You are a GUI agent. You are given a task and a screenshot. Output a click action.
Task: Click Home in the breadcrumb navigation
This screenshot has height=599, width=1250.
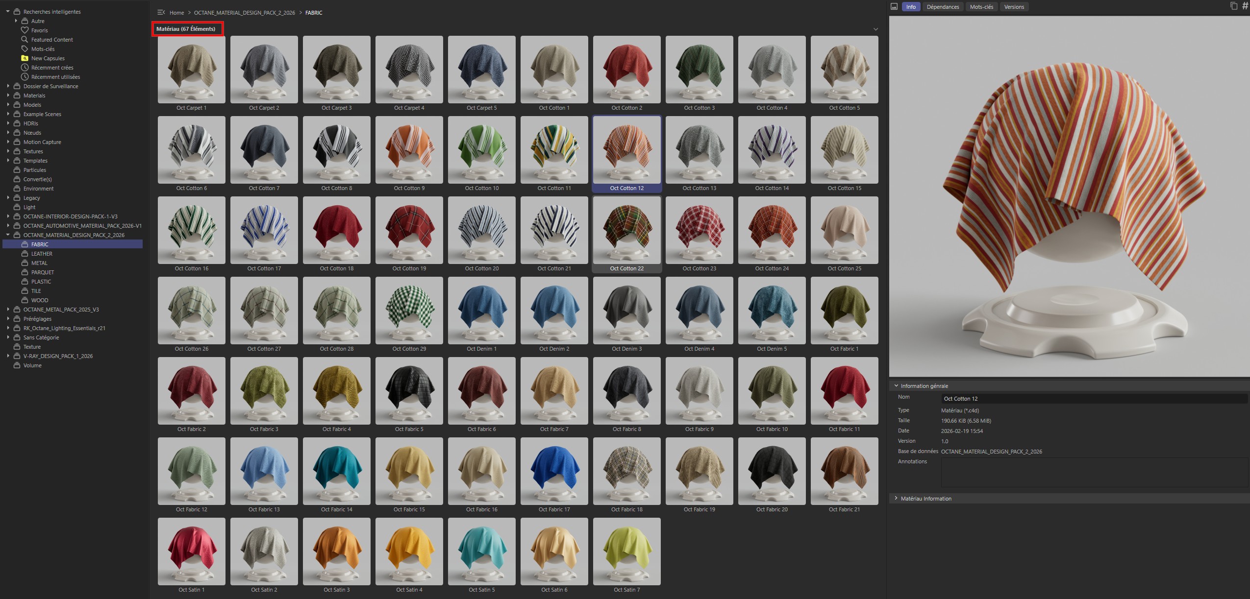click(x=176, y=12)
